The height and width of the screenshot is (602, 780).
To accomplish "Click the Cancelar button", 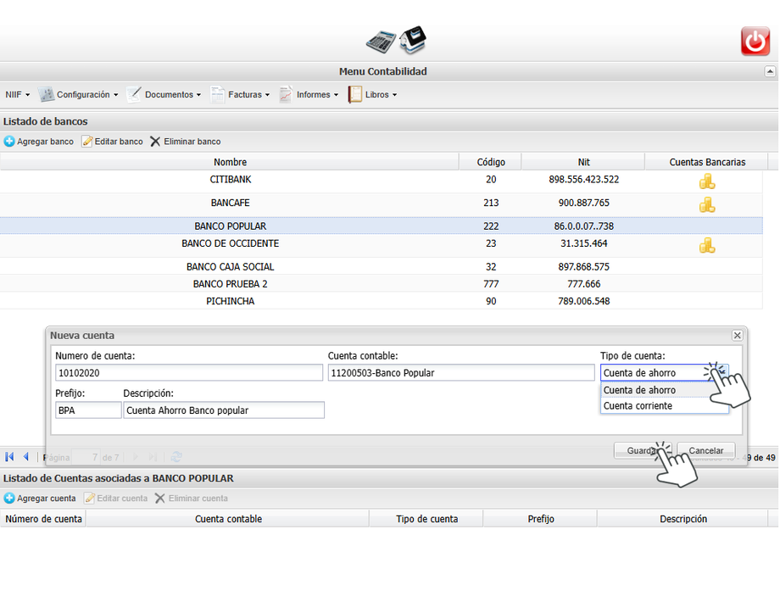I will click(705, 451).
